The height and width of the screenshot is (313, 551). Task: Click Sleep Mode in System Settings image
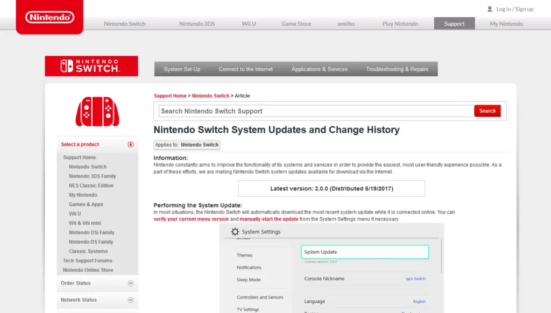coord(249,280)
